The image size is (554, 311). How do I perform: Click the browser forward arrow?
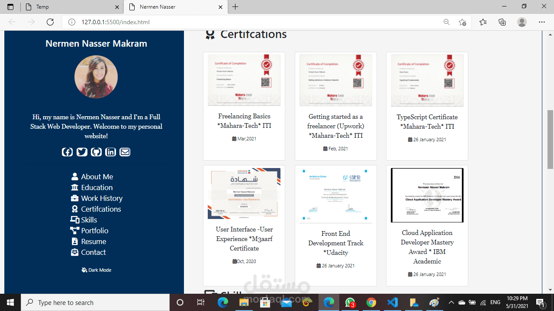[31, 22]
